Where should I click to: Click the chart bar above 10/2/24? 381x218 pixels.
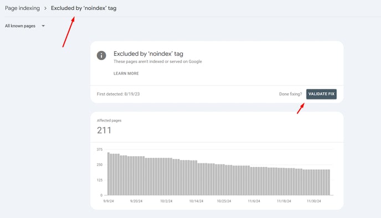pyautogui.click(x=166, y=177)
